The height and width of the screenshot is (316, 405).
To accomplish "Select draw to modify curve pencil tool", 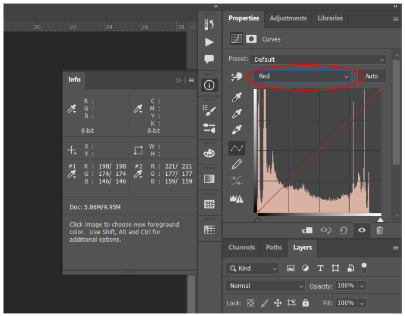I will click(x=236, y=165).
